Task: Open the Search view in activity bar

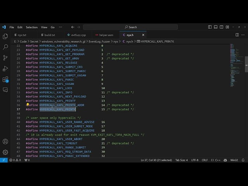Action: tap(5, 47)
